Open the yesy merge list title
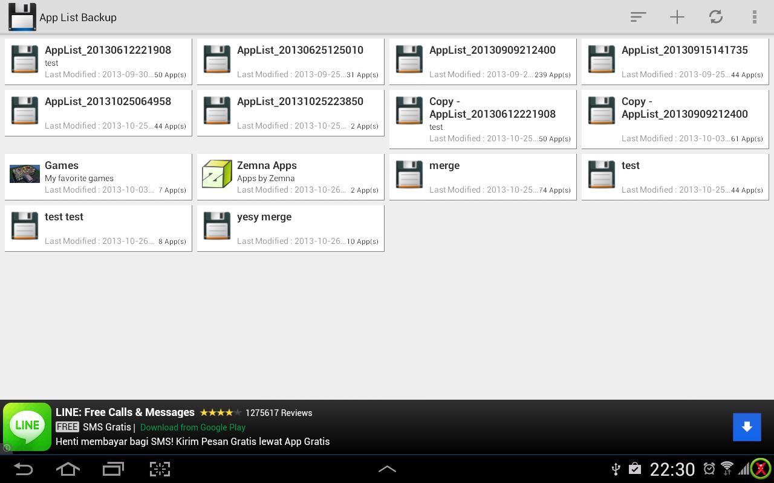Image resolution: width=774 pixels, height=483 pixels. click(264, 217)
